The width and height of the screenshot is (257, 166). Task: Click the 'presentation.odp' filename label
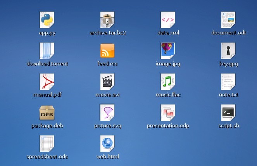coord(168,126)
